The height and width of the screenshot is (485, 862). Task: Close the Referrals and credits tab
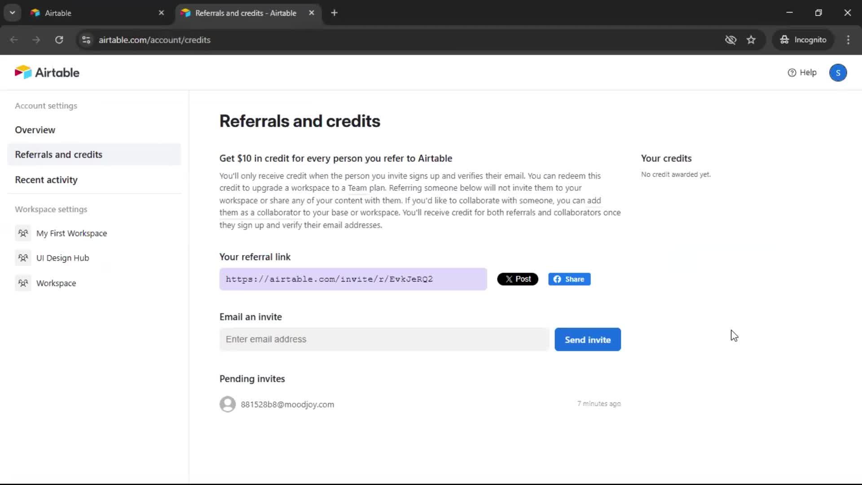tap(312, 13)
